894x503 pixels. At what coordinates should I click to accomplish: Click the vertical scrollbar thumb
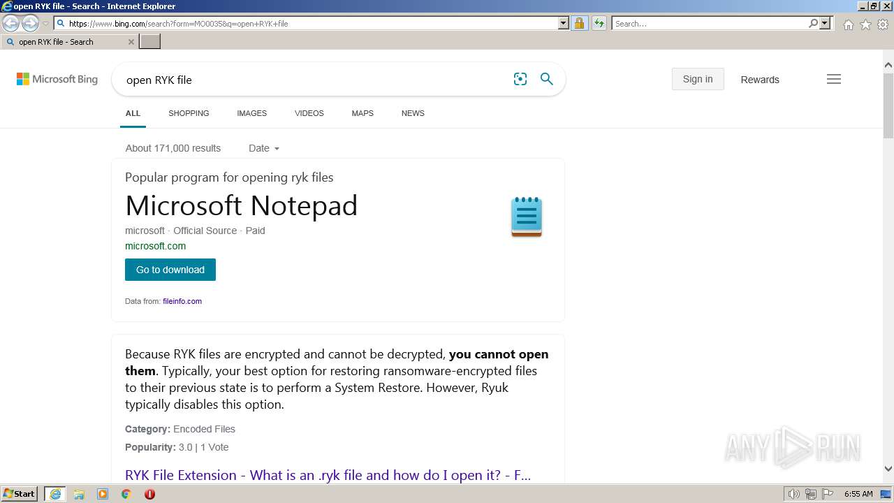[x=888, y=105]
